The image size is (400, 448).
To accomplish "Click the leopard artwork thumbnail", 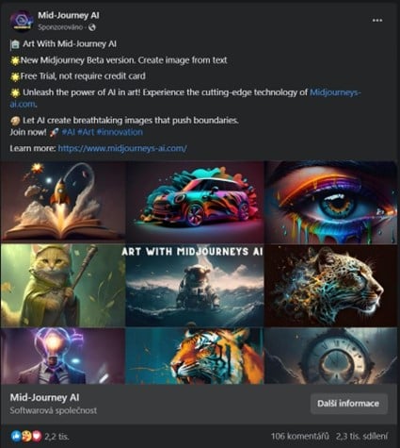I will (x=330, y=286).
